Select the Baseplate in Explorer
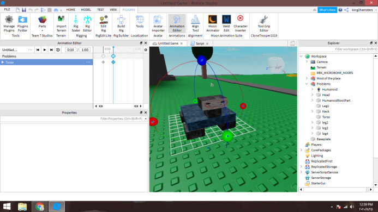 (323, 139)
